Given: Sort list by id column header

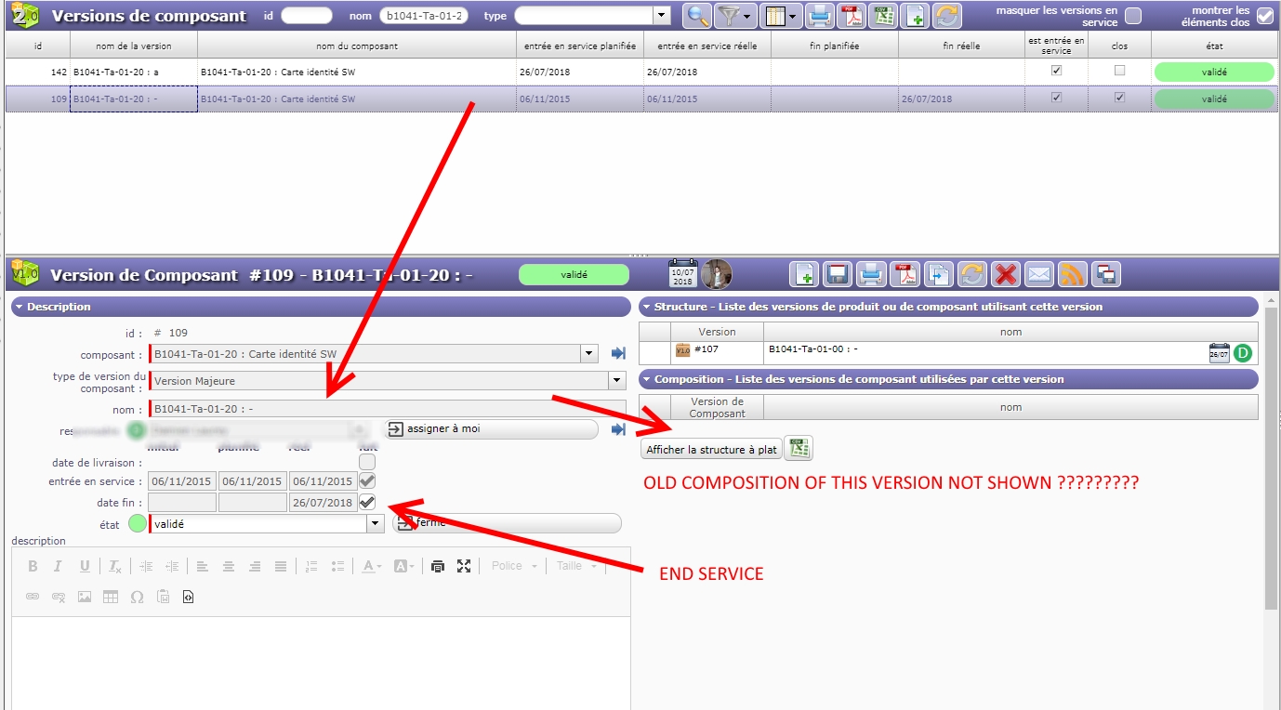Looking at the screenshot, I should click(x=38, y=46).
